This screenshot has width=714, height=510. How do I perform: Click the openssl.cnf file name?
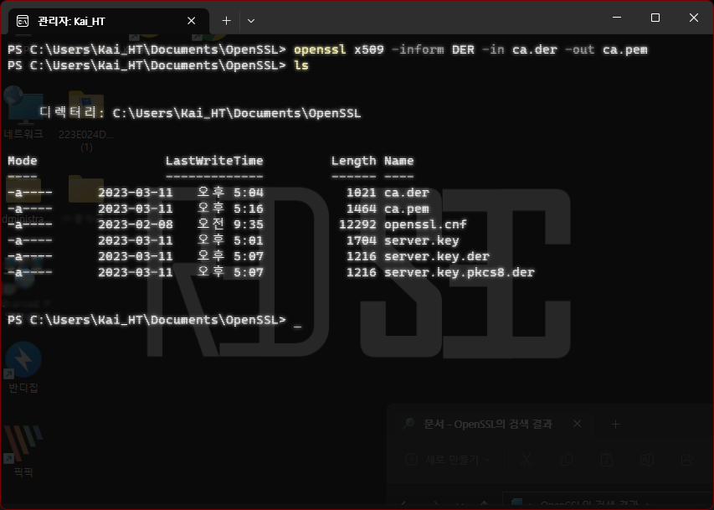pyautogui.click(x=425, y=224)
